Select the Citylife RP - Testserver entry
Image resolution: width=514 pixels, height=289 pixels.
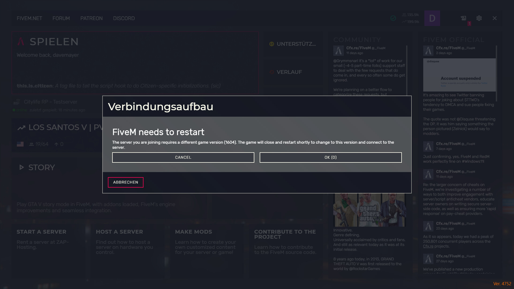(x=50, y=102)
